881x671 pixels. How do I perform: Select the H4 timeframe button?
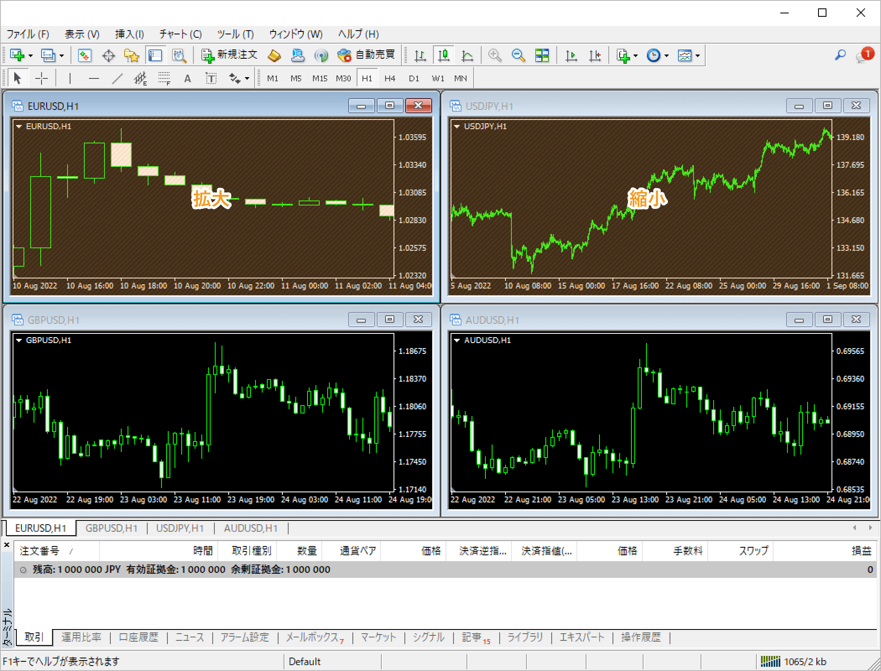pyautogui.click(x=390, y=78)
